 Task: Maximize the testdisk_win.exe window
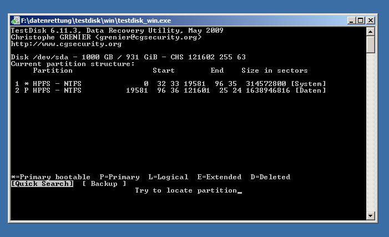pyautogui.click(x=361, y=21)
